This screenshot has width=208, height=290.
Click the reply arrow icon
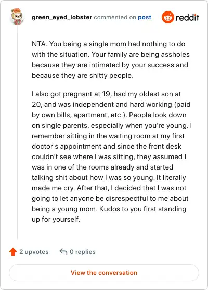(63, 252)
